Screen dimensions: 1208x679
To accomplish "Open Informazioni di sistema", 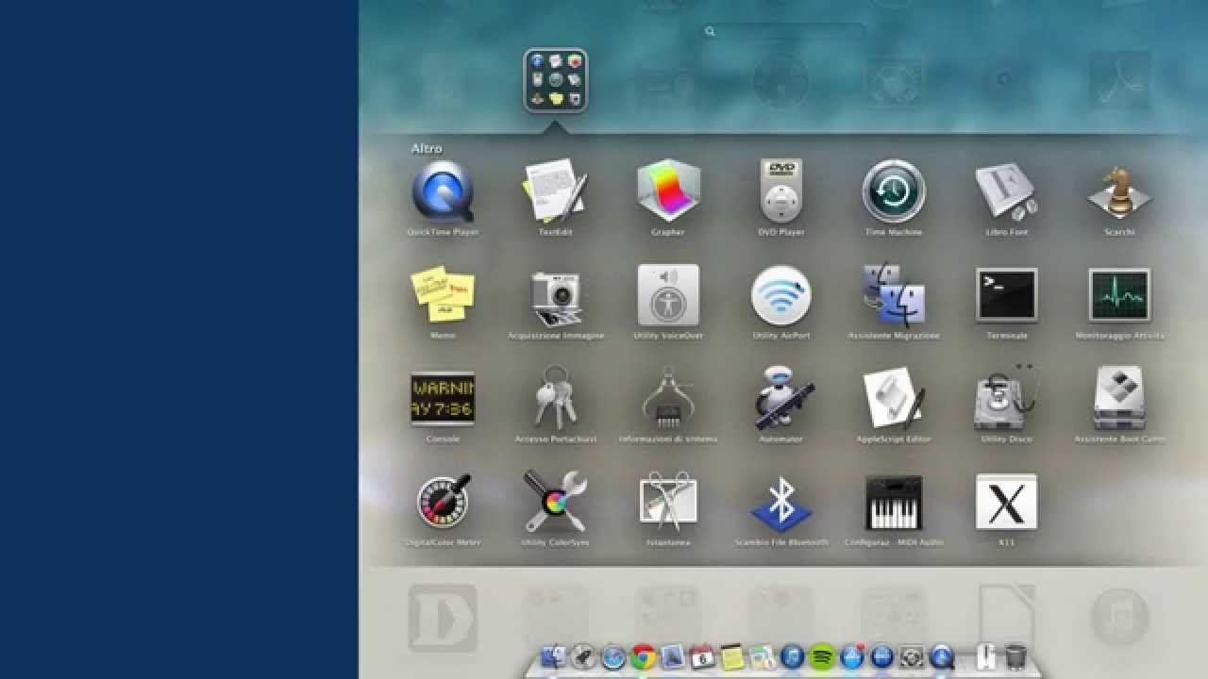I will tap(669, 399).
